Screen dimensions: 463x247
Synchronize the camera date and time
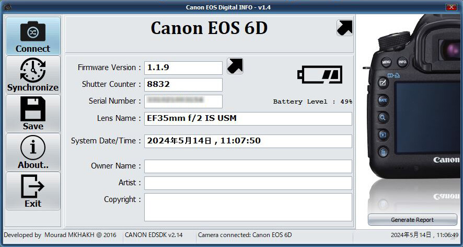(33, 75)
